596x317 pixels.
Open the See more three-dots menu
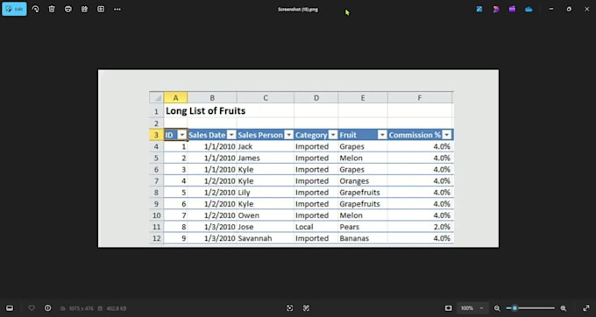(117, 9)
